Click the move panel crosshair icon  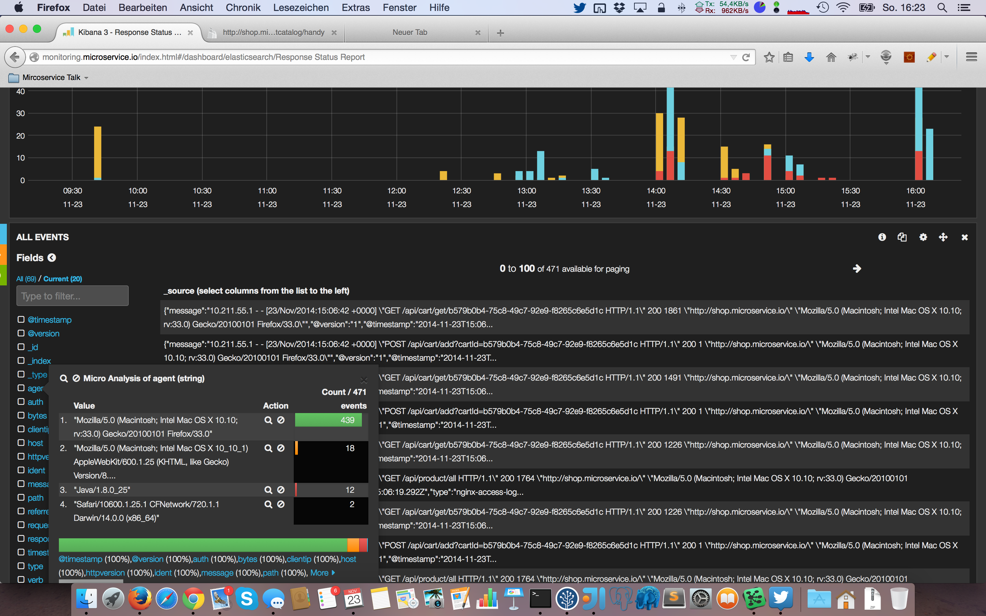943,237
